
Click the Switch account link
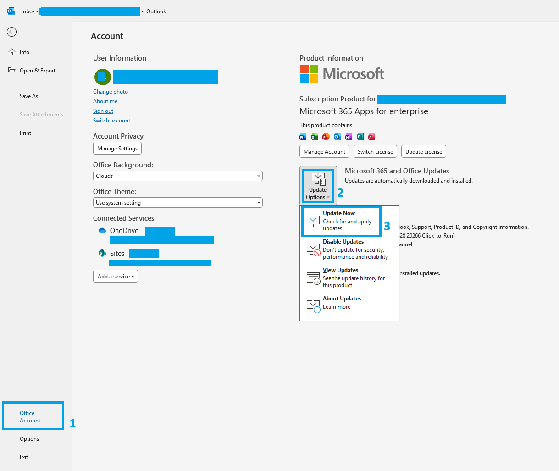pos(112,121)
